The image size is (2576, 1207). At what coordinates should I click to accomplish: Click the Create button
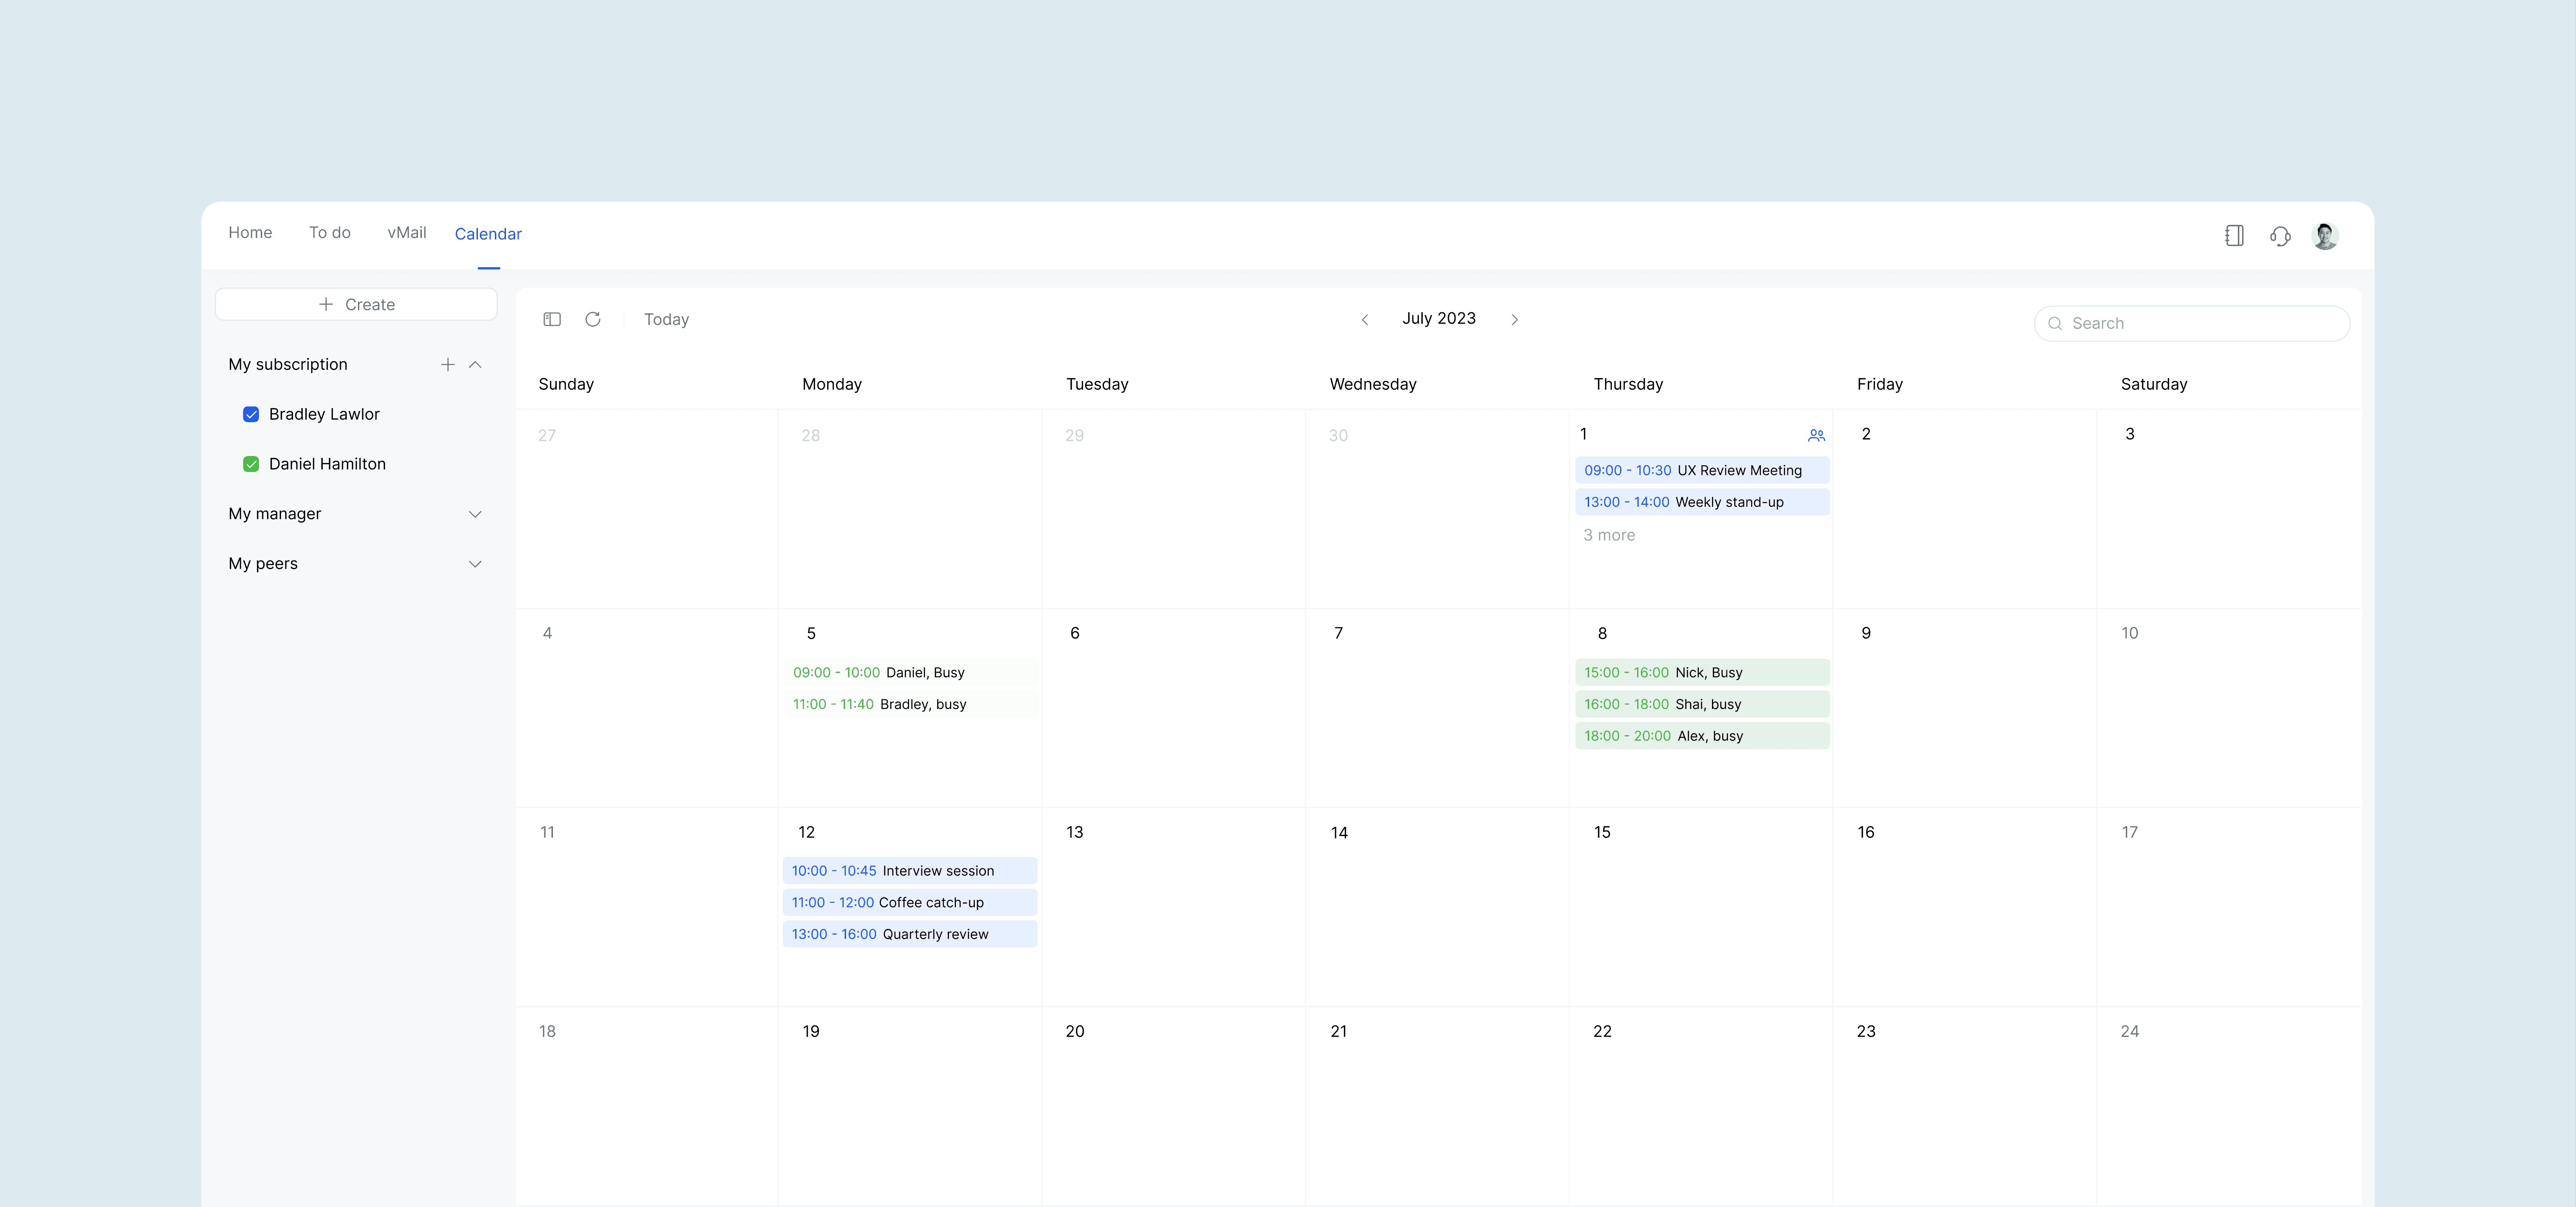click(356, 305)
